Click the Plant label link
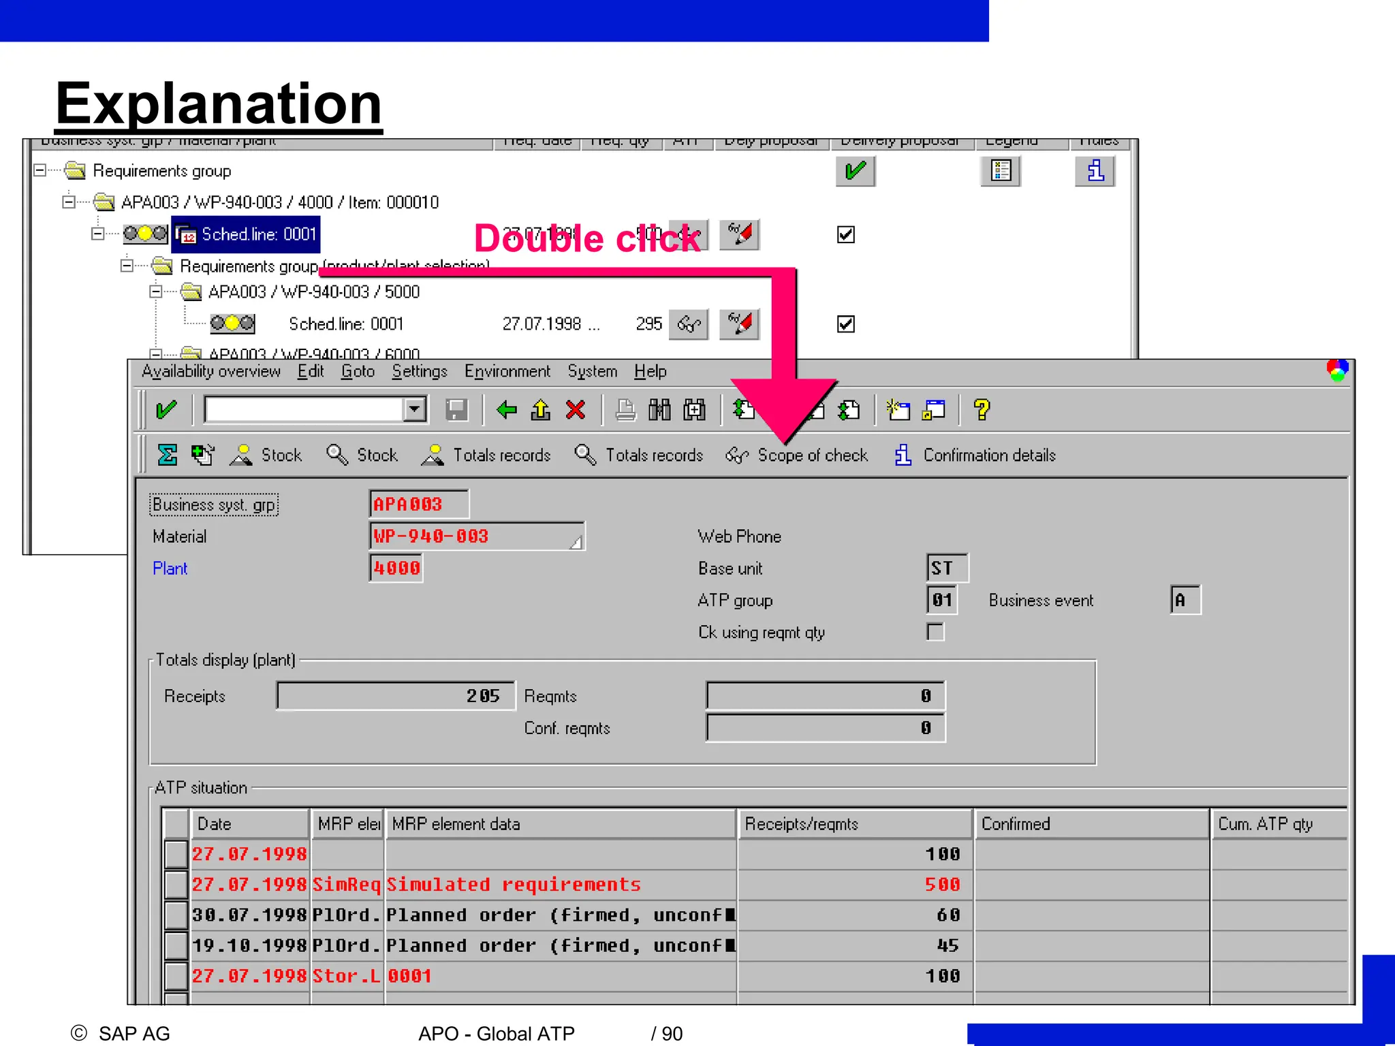The width and height of the screenshot is (1395, 1046). [x=170, y=569]
